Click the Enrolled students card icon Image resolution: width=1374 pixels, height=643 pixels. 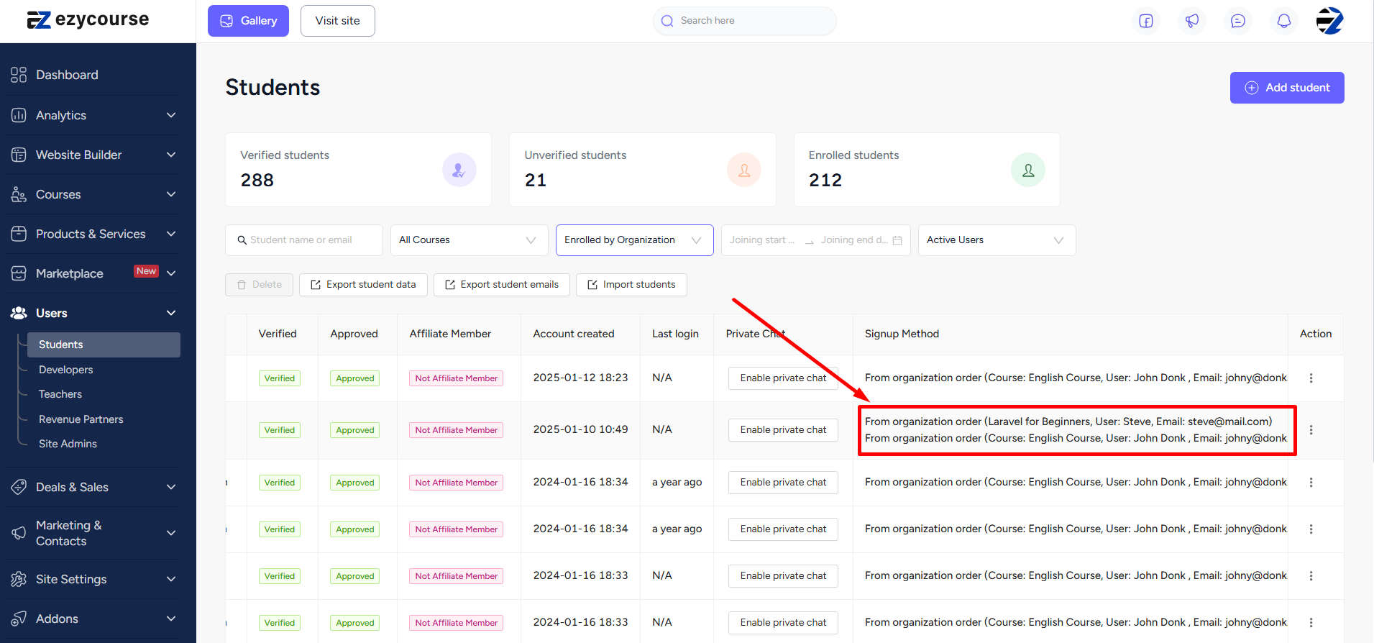[1028, 170]
